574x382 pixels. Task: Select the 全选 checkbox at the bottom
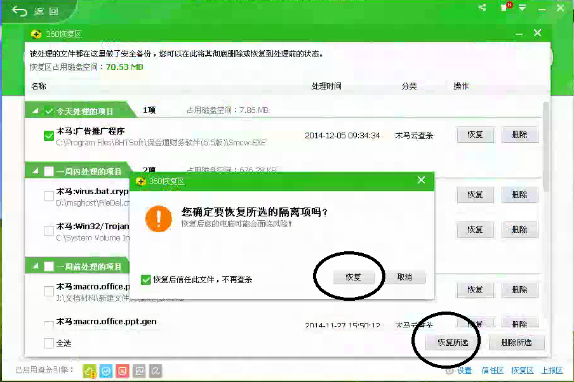[x=47, y=343]
